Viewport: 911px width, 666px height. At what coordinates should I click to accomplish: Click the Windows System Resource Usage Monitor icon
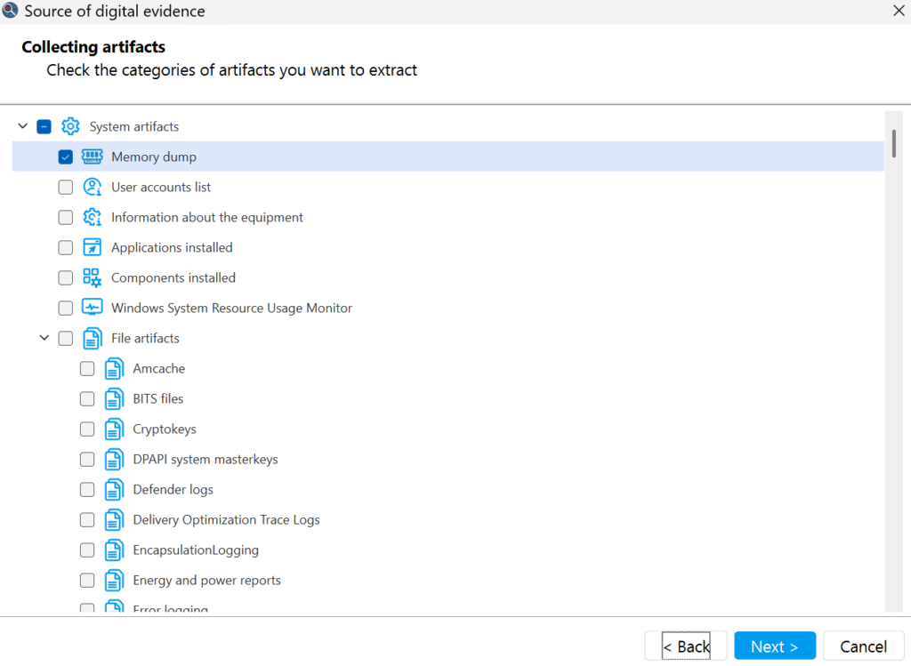pyautogui.click(x=92, y=308)
